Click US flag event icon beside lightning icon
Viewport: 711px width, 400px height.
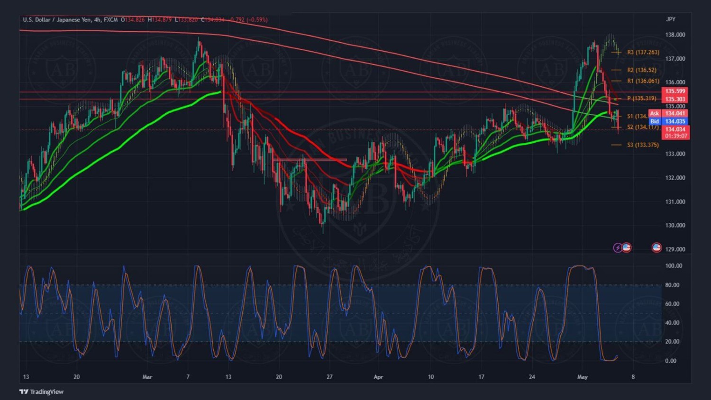click(x=627, y=247)
